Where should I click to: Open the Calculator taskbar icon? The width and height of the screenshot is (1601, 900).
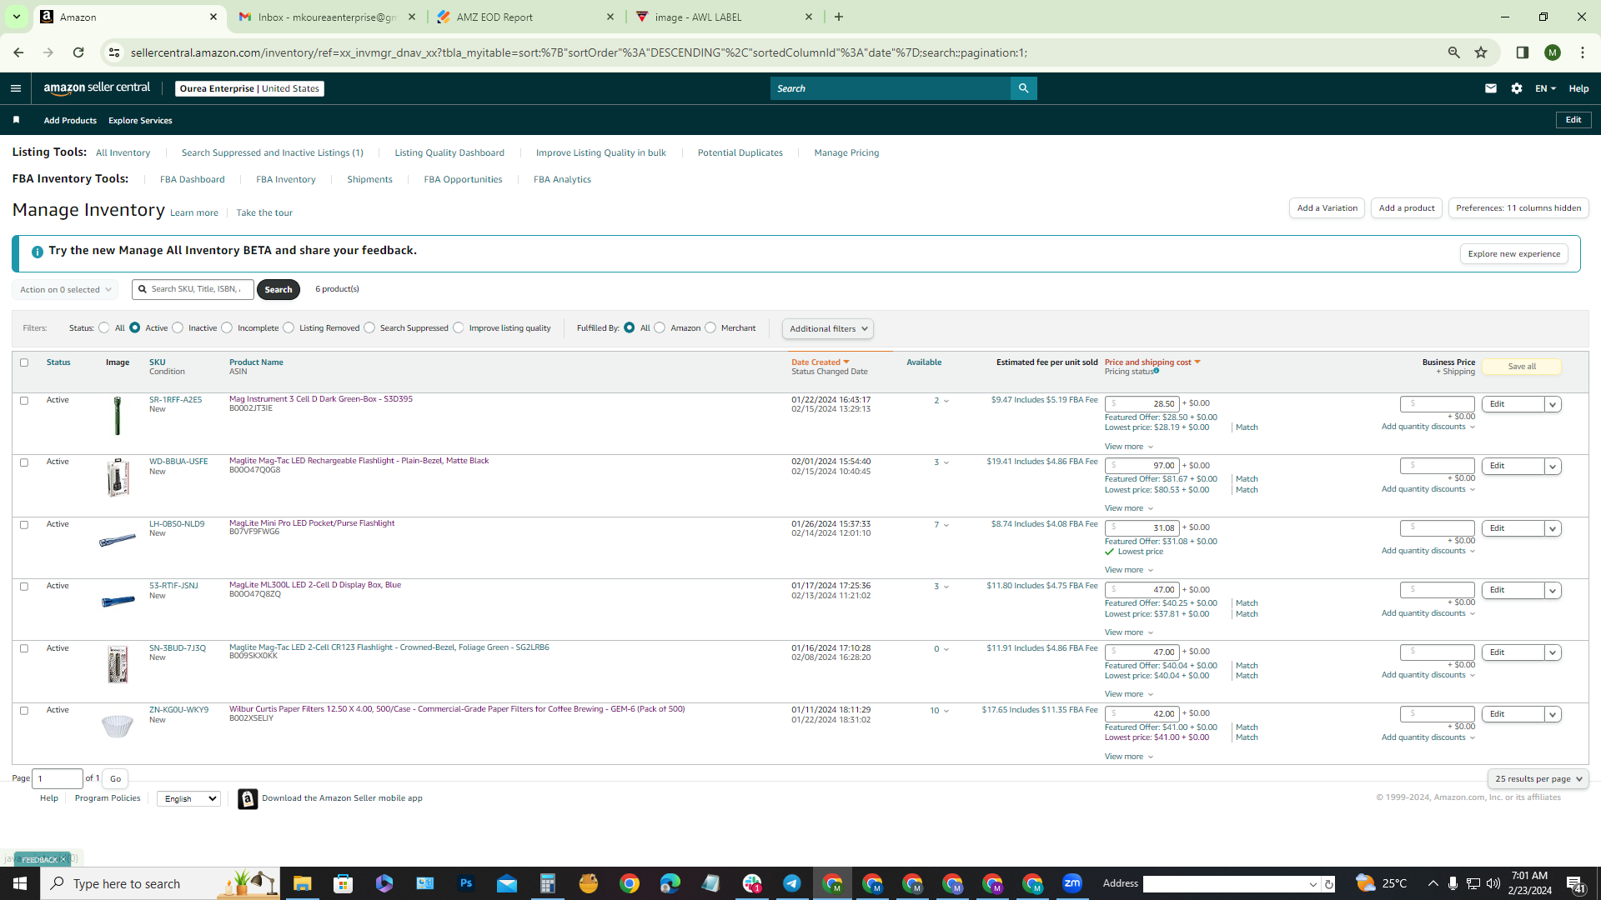pos(547,883)
